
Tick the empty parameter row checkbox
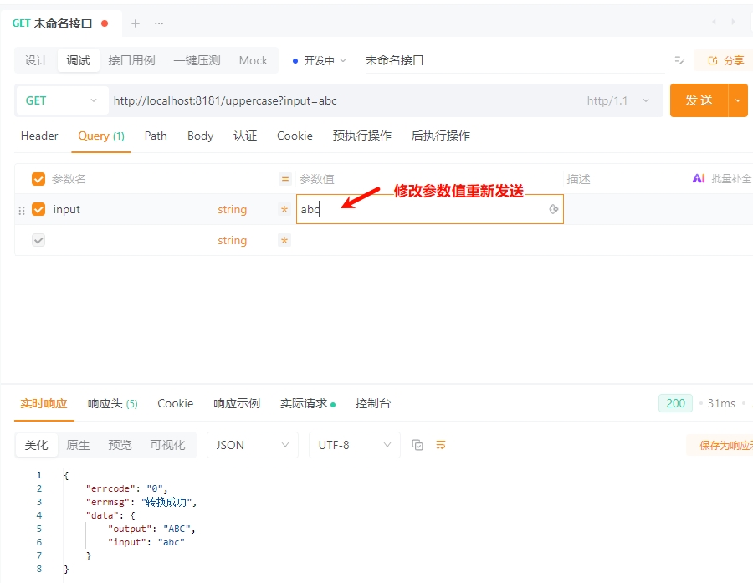[38, 240]
